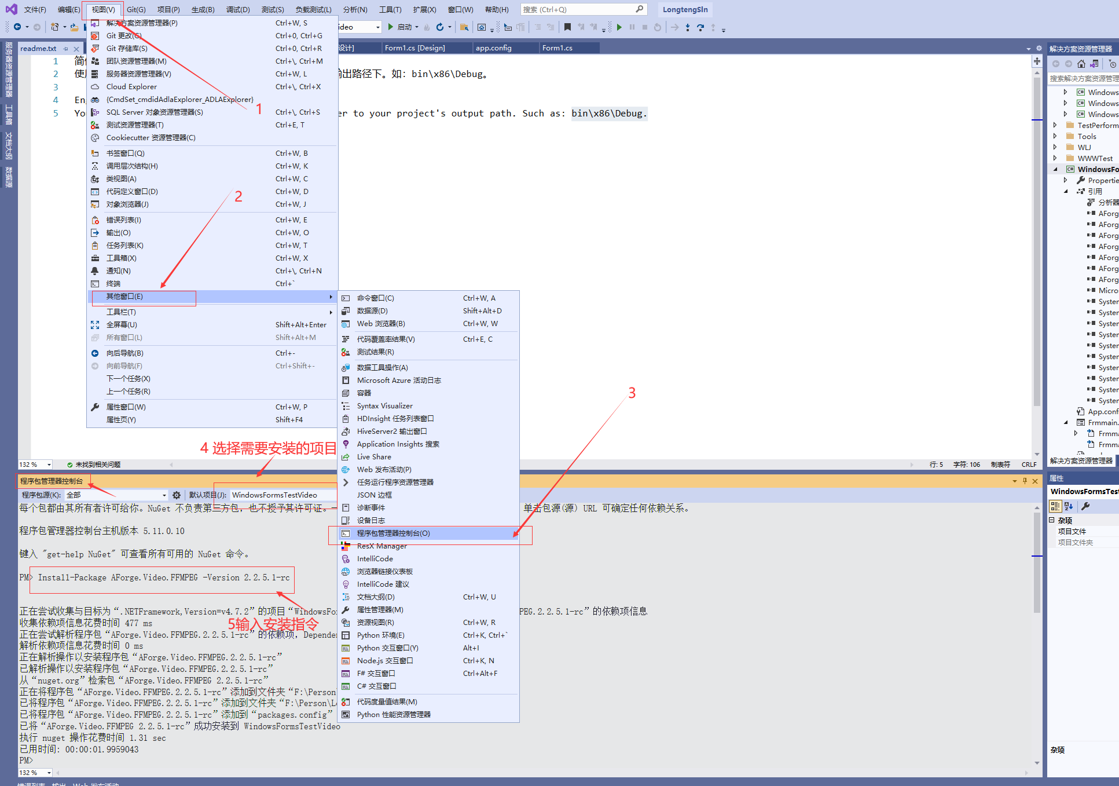Click alphabetical sort icon in Properties panel
This screenshot has width=1119, height=786.
click(x=1069, y=506)
